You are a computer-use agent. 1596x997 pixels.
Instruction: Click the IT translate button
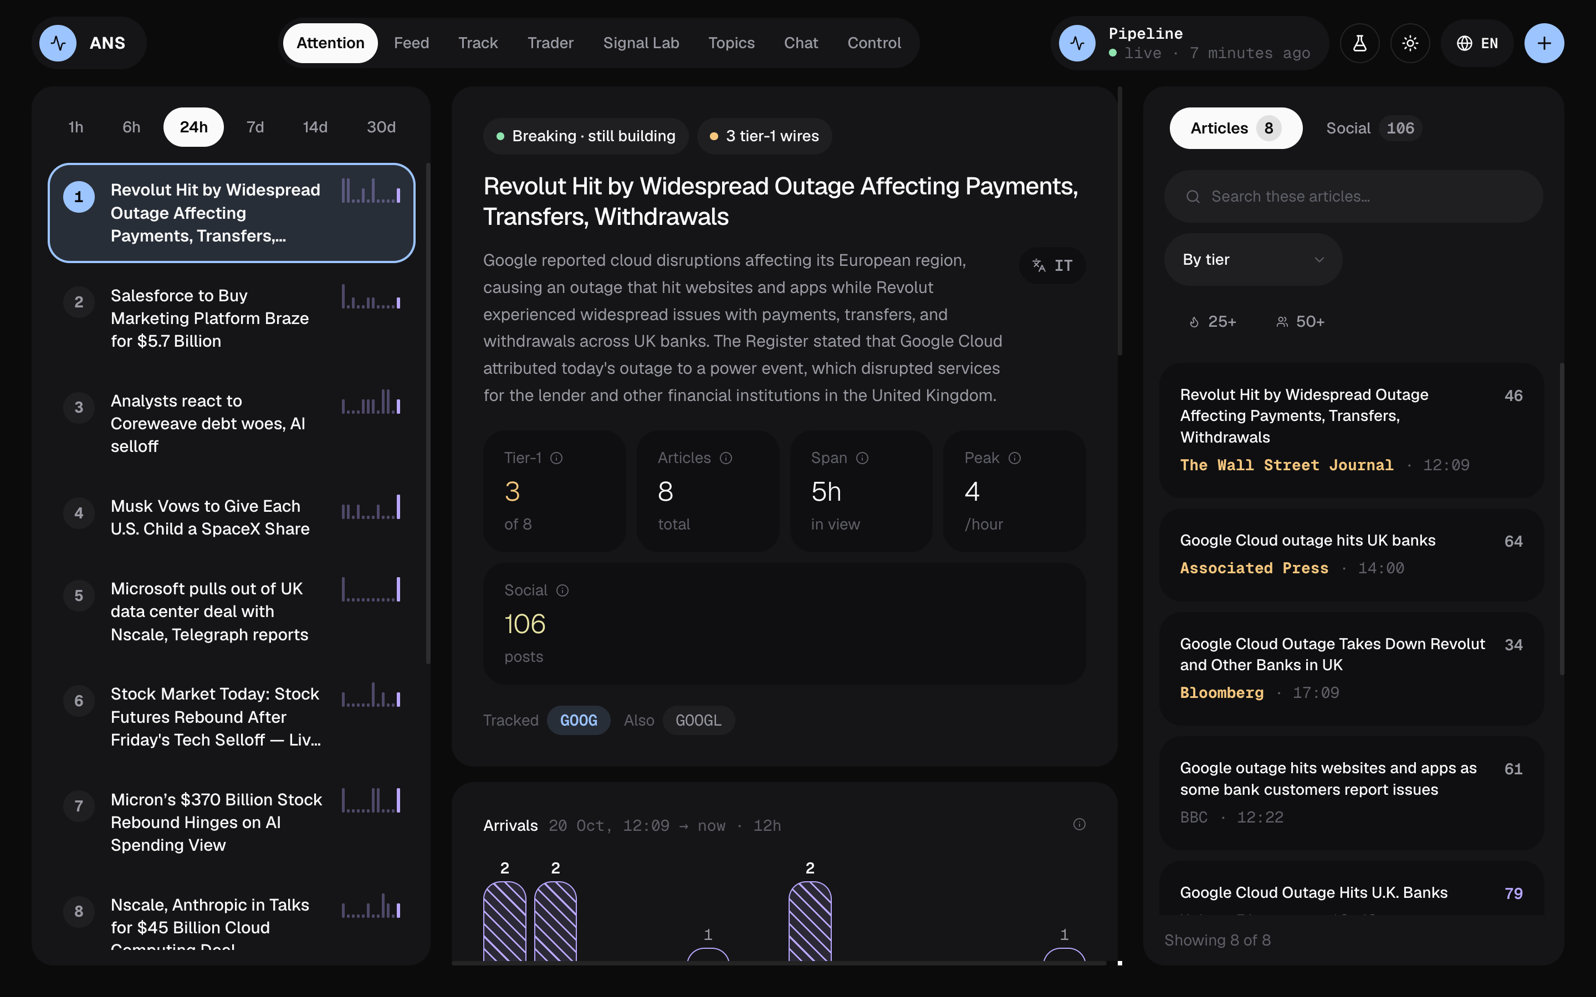(1052, 265)
